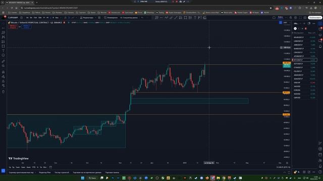Open the emoji and icons tool
The height and width of the screenshot is (181, 323).
coord(3,55)
